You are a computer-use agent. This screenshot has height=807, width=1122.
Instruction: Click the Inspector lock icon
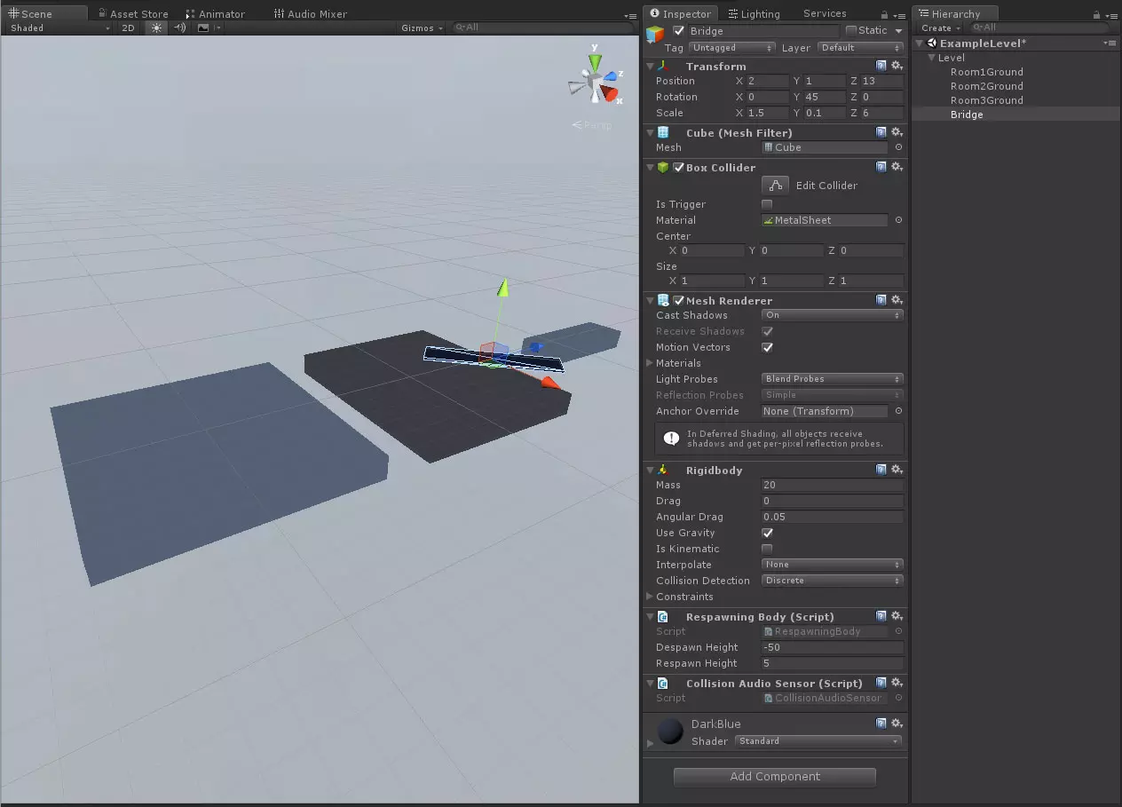884,14
